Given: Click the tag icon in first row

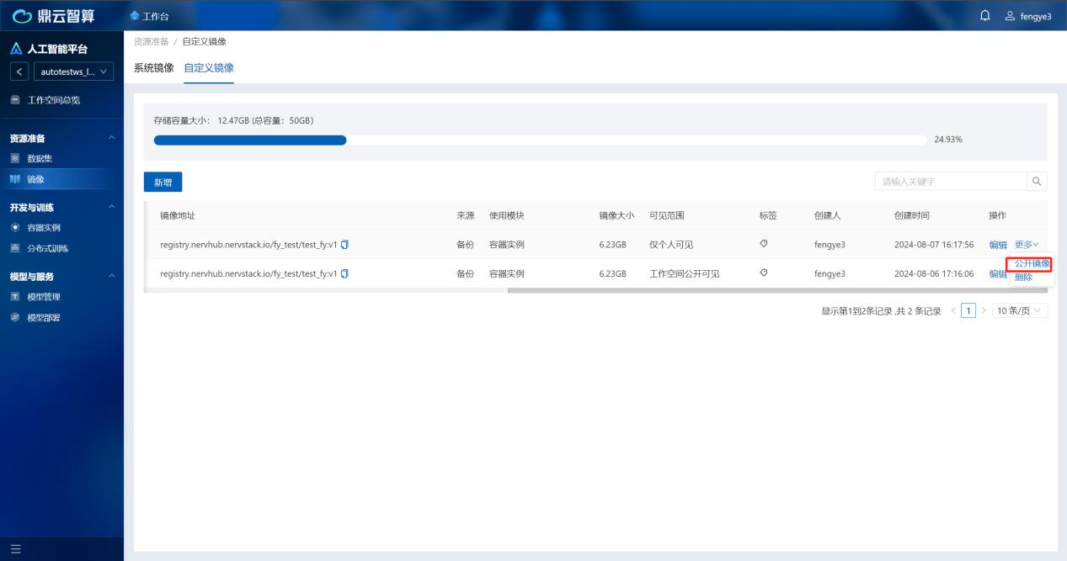Looking at the screenshot, I should [x=763, y=244].
